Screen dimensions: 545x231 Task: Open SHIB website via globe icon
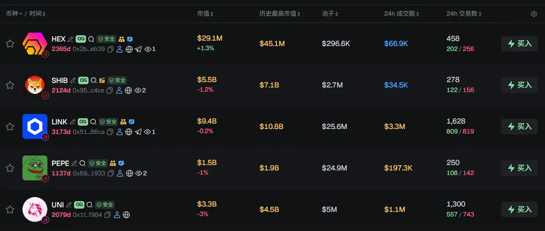(128, 90)
